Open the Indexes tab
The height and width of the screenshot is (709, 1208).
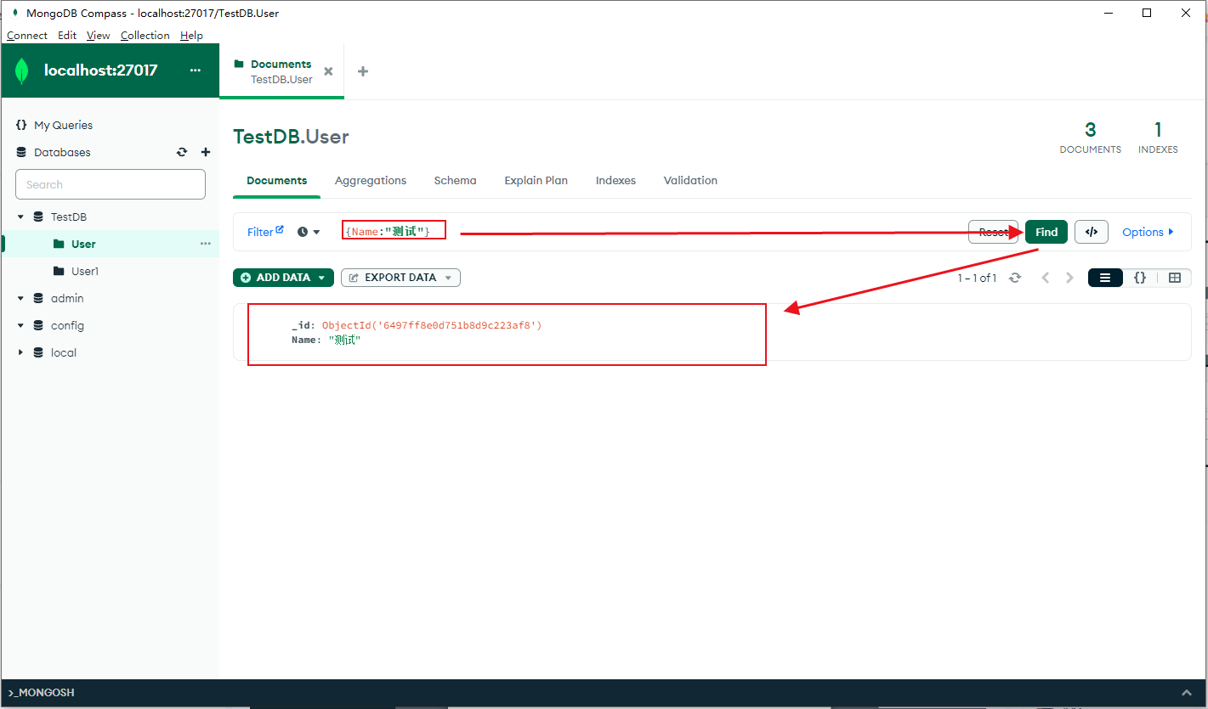click(615, 181)
